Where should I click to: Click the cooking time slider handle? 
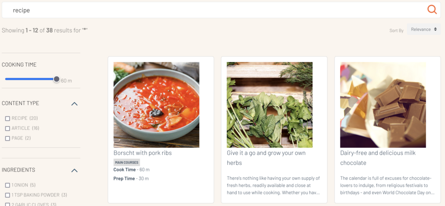coord(56,79)
